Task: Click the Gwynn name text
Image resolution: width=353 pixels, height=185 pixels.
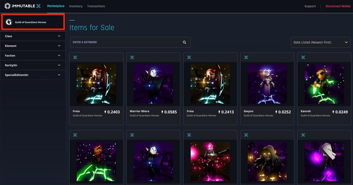Action: 249,111
